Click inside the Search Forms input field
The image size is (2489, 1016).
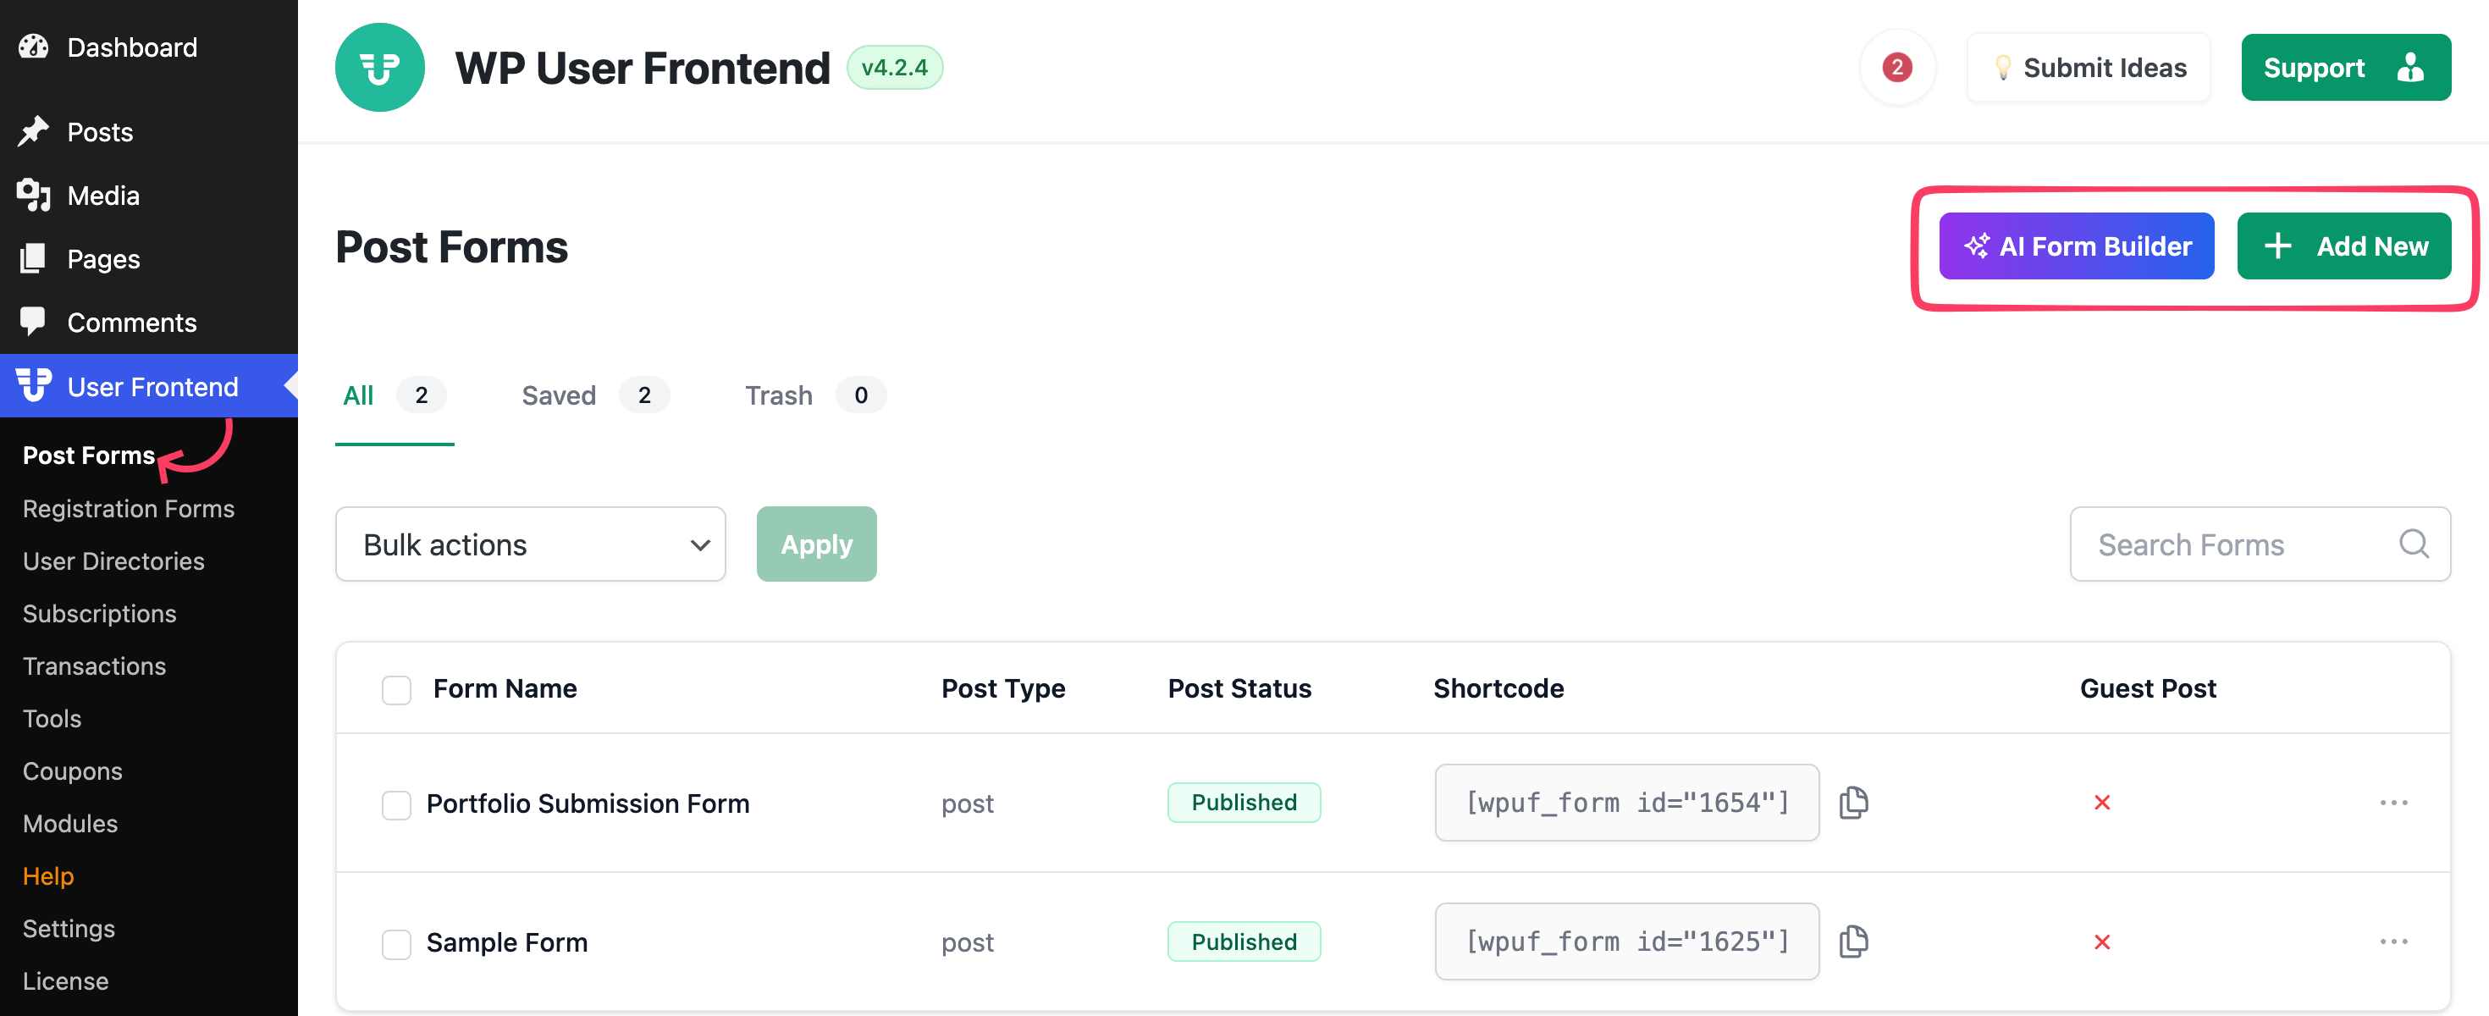(2222, 544)
